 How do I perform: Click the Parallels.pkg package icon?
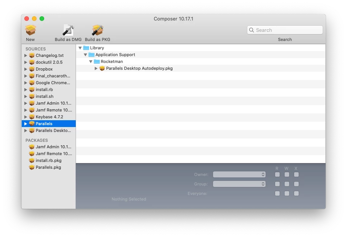[32, 167]
